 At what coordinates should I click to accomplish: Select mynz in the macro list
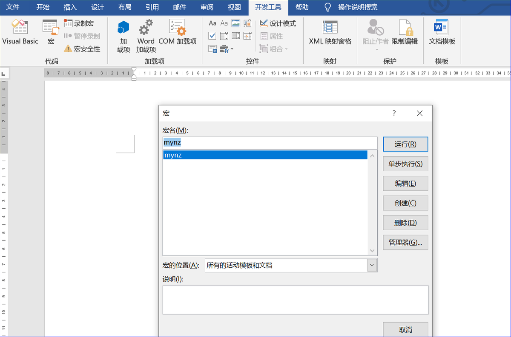265,155
